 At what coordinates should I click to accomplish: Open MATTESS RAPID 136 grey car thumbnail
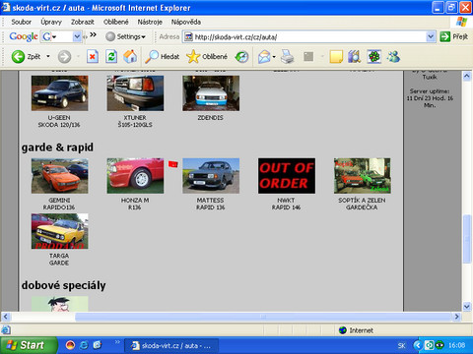[x=211, y=176]
